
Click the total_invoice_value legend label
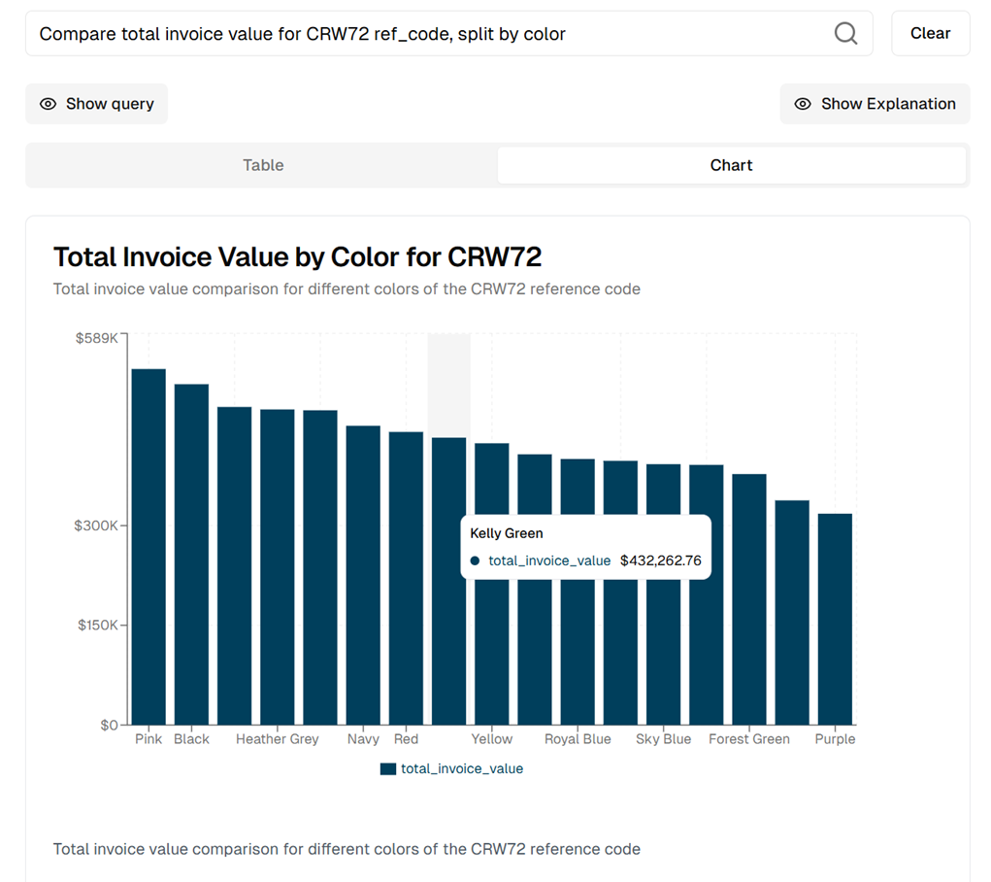click(462, 768)
